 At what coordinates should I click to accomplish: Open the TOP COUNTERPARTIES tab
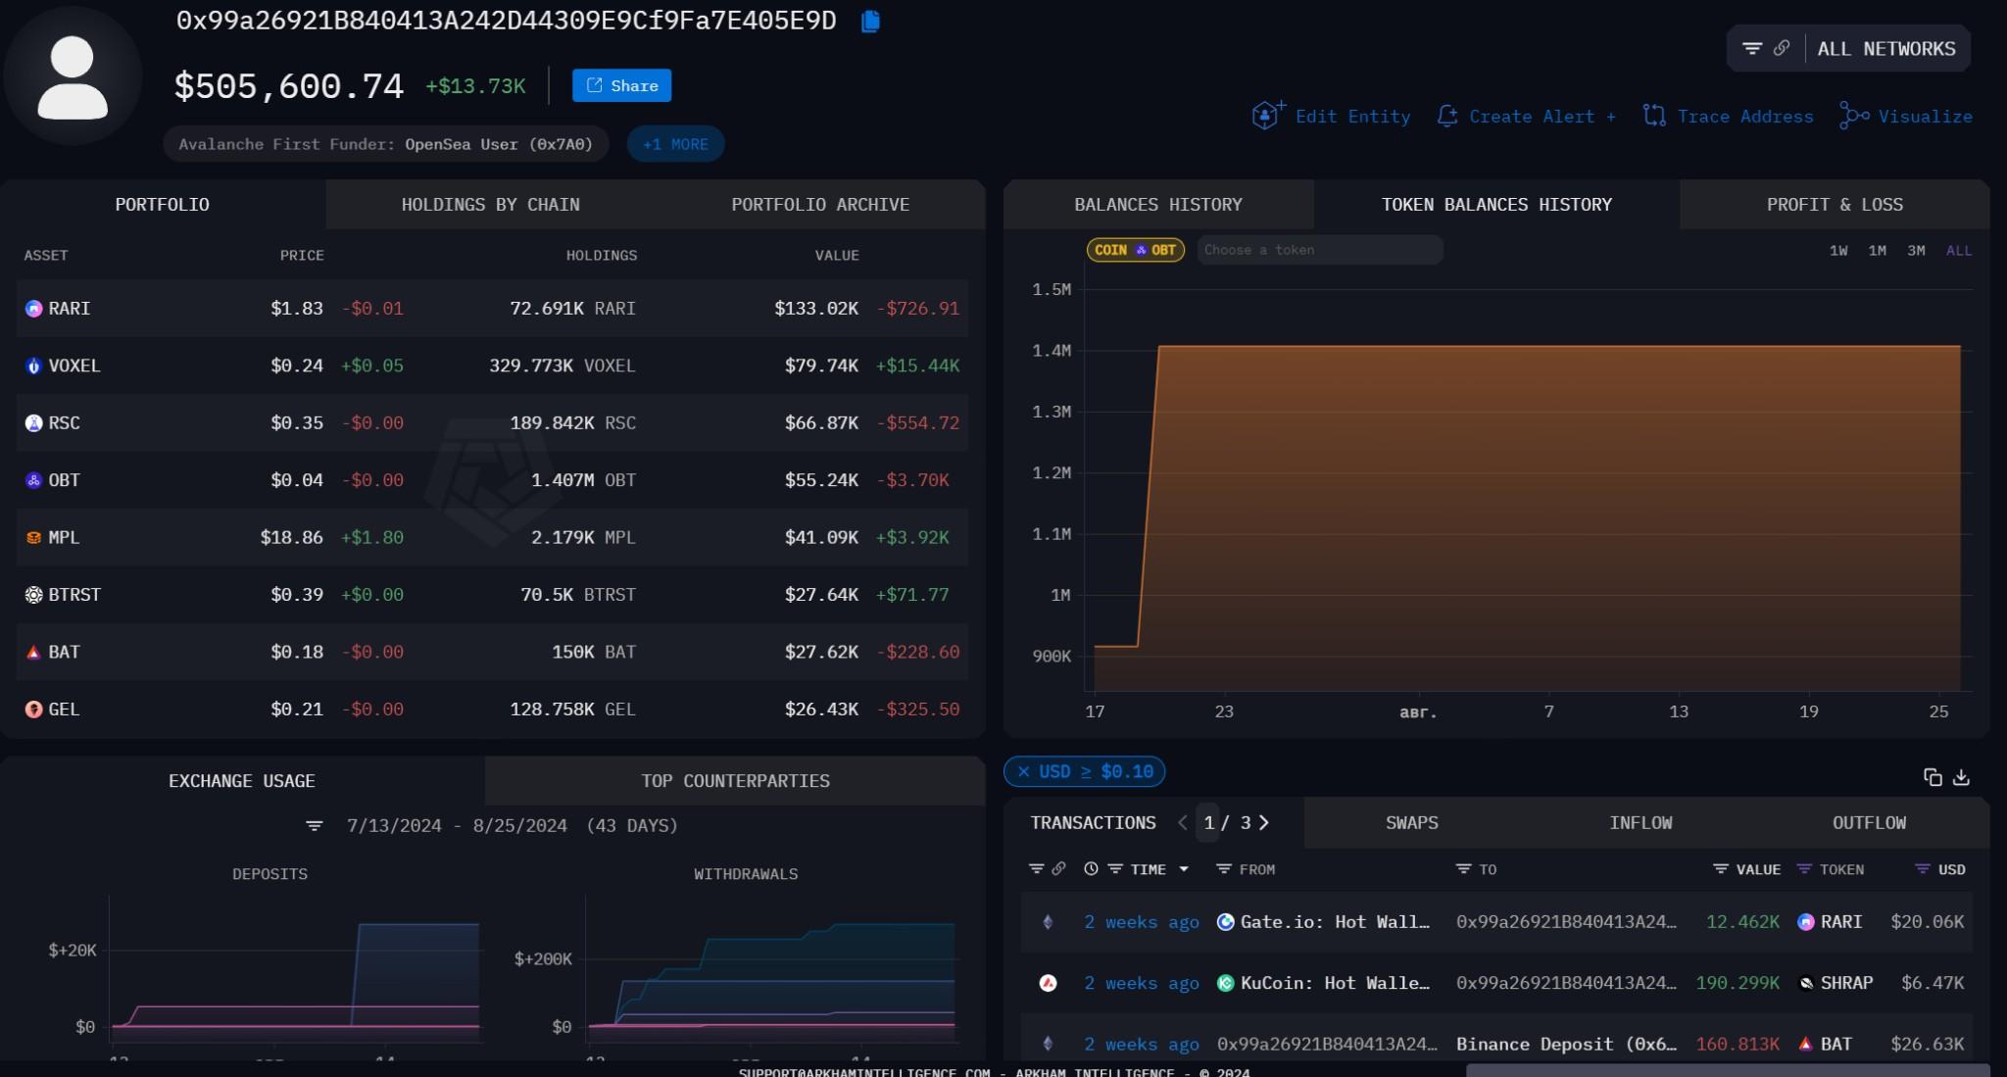735,781
